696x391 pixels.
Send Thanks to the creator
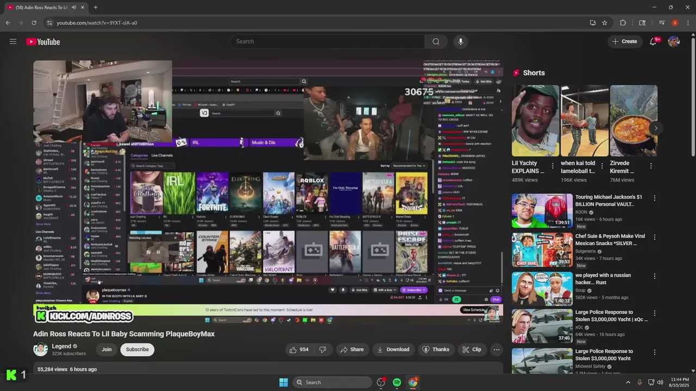coord(436,350)
